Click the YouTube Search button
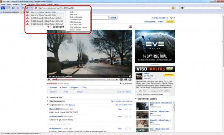 (x=113, y=18)
